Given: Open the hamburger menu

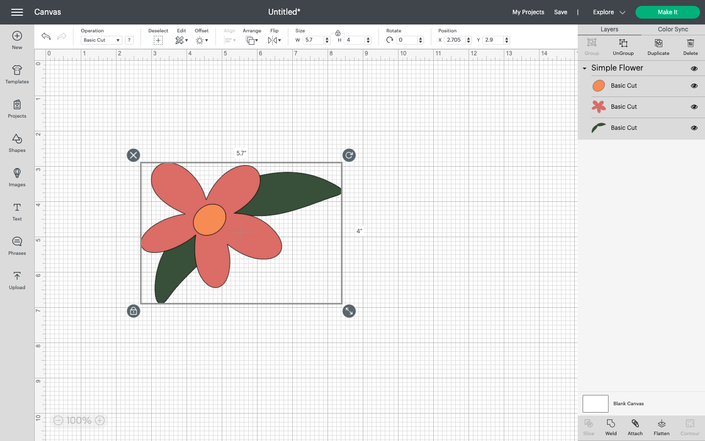Looking at the screenshot, I should coord(17,12).
